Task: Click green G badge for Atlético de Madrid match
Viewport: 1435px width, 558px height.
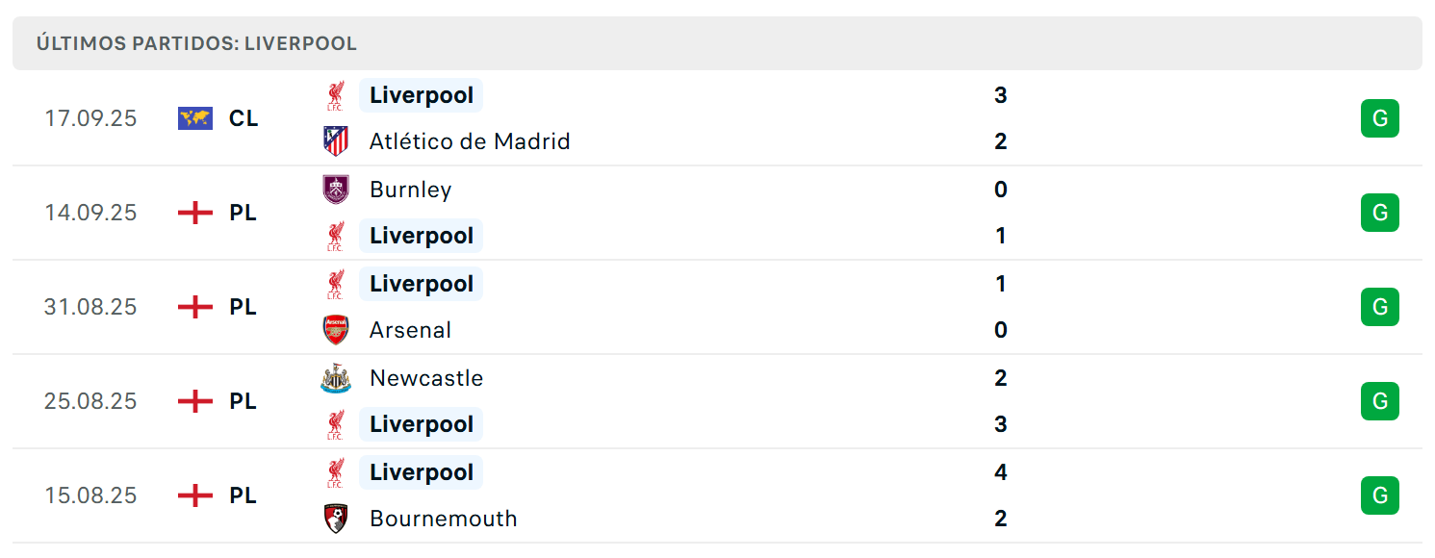Action: point(1379,118)
